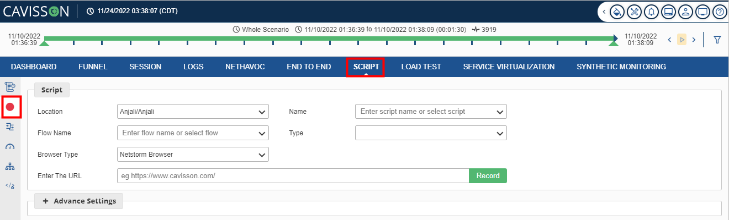Click the header date 11/24/2022 03:38:07 (CDT)
729x220 pixels.
[x=138, y=11]
